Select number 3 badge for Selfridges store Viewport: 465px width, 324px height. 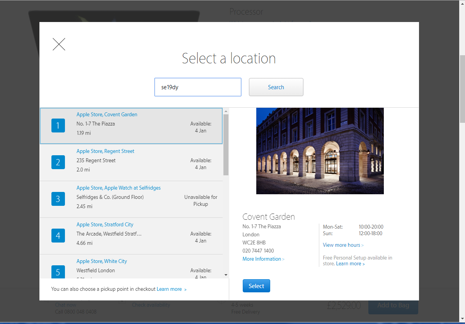coord(58,199)
